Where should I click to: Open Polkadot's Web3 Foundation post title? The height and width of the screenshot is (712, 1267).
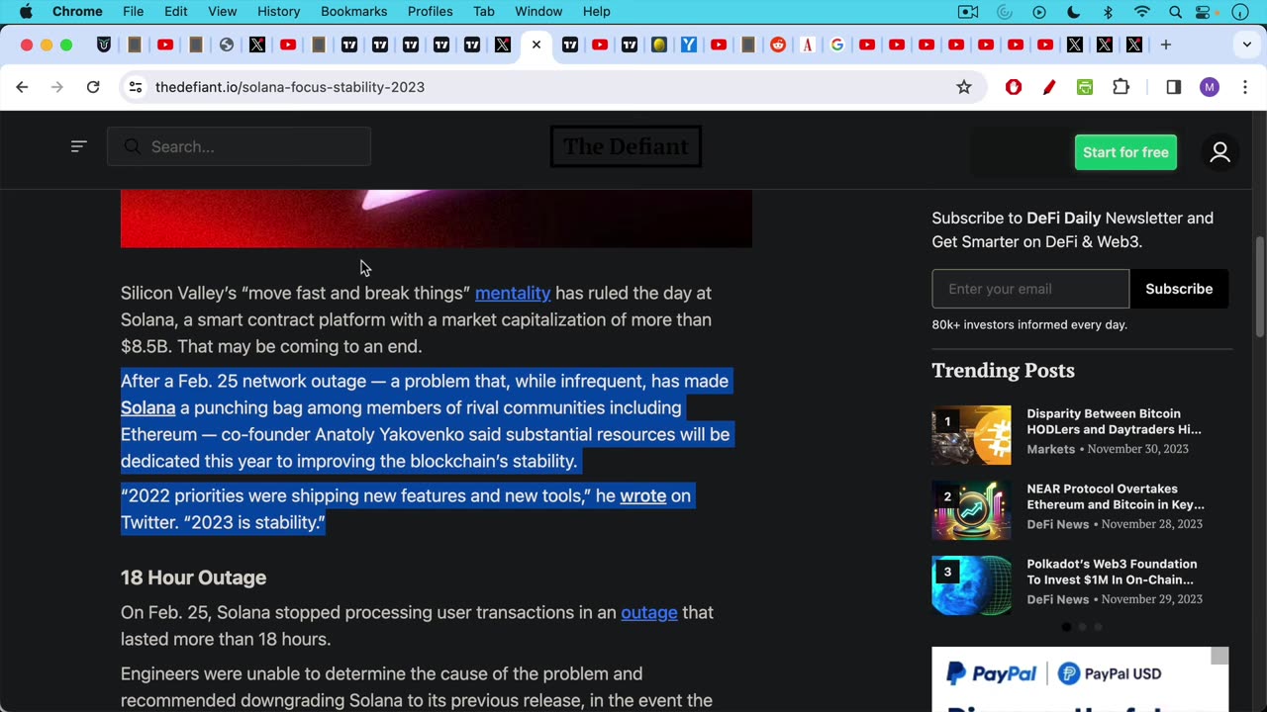click(1112, 572)
